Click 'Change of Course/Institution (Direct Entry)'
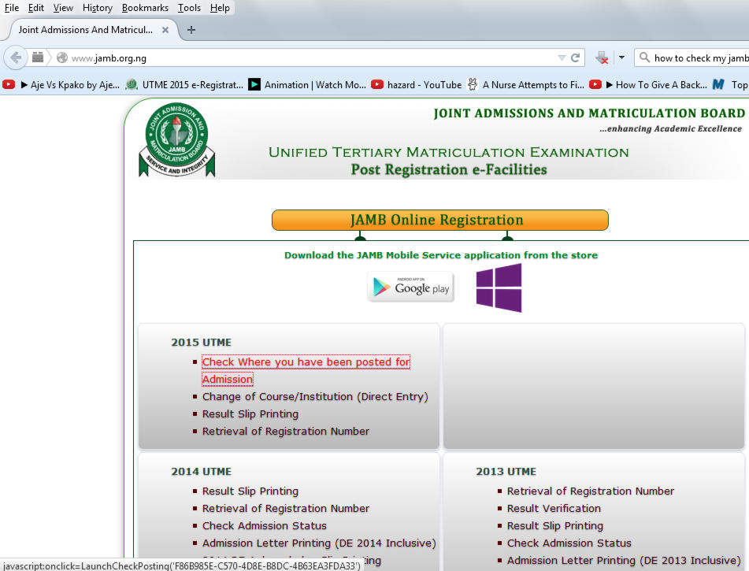Image resolution: width=749 pixels, height=571 pixels. point(315,396)
